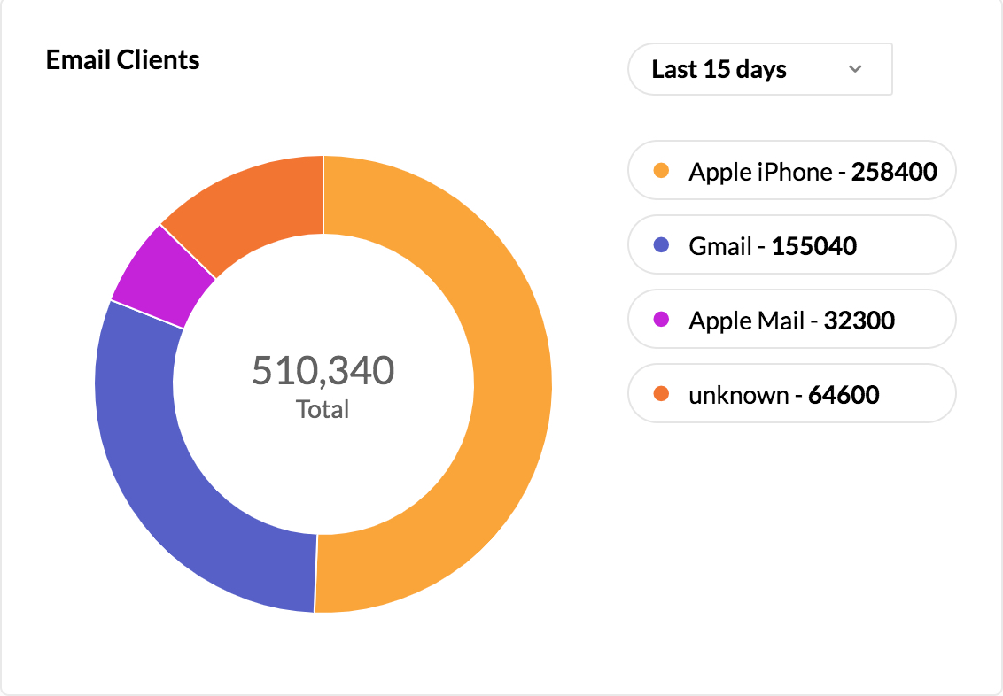Select the Gmail - 155040 legend card
1003x696 pixels.
point(791,245)
